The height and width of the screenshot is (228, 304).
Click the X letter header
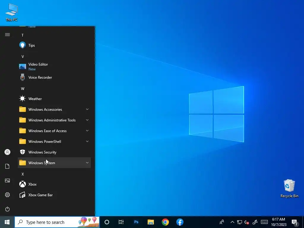[x=23, y=174]
